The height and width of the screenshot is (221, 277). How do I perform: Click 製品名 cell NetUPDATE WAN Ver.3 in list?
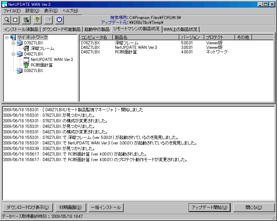coord(136,47)
